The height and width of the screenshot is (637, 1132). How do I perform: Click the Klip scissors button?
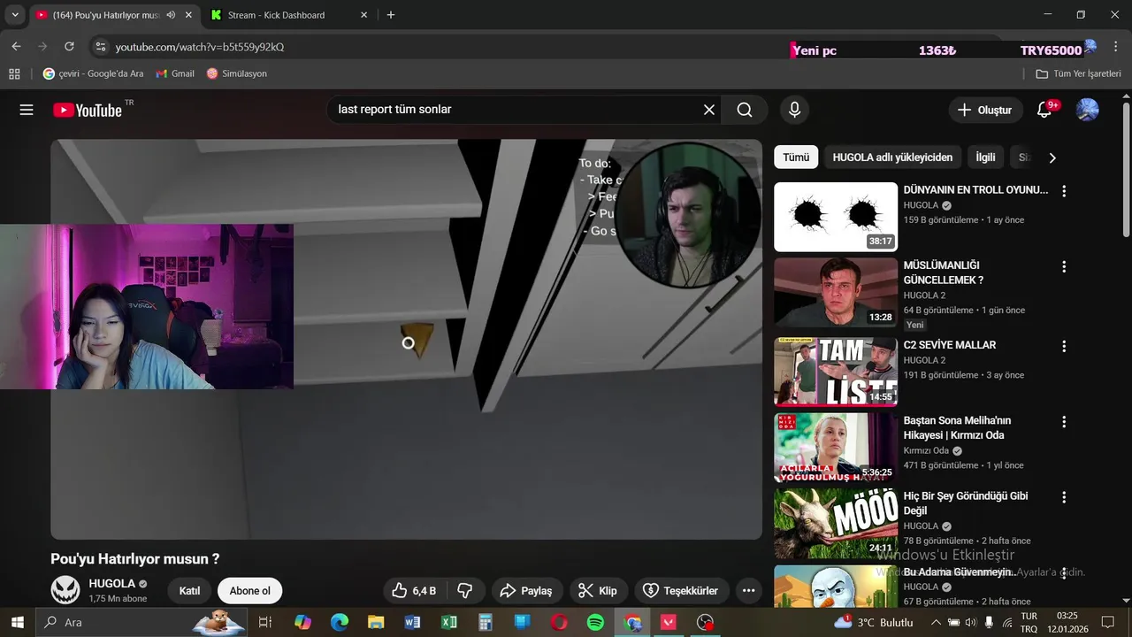click(x=598, y=590)
